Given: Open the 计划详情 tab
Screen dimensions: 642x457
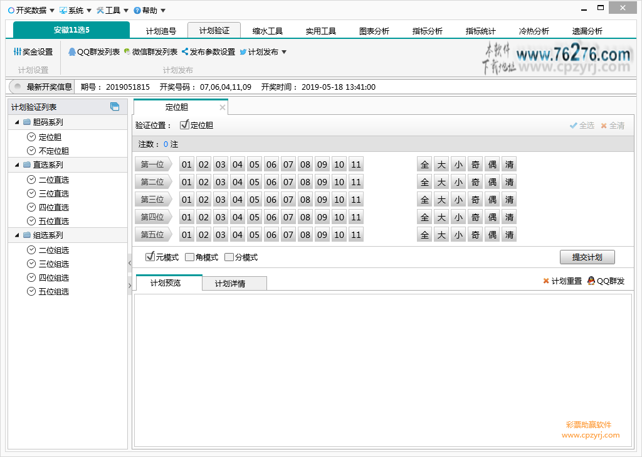Looking at the screenshot, I should click(234, 283).
